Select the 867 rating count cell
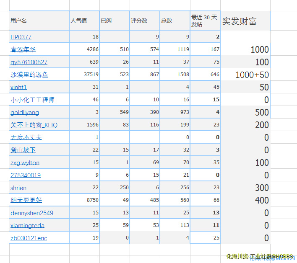Viewport: 297px width, 263px height. tap(145, 75)
